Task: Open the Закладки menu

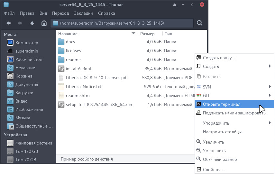Action: [x=83, y=13]
